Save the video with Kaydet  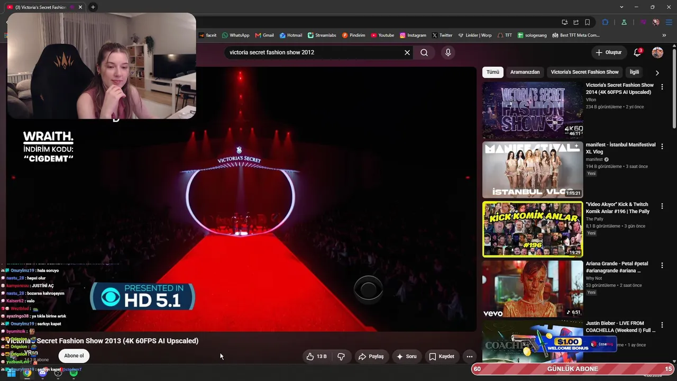point(442,357)
